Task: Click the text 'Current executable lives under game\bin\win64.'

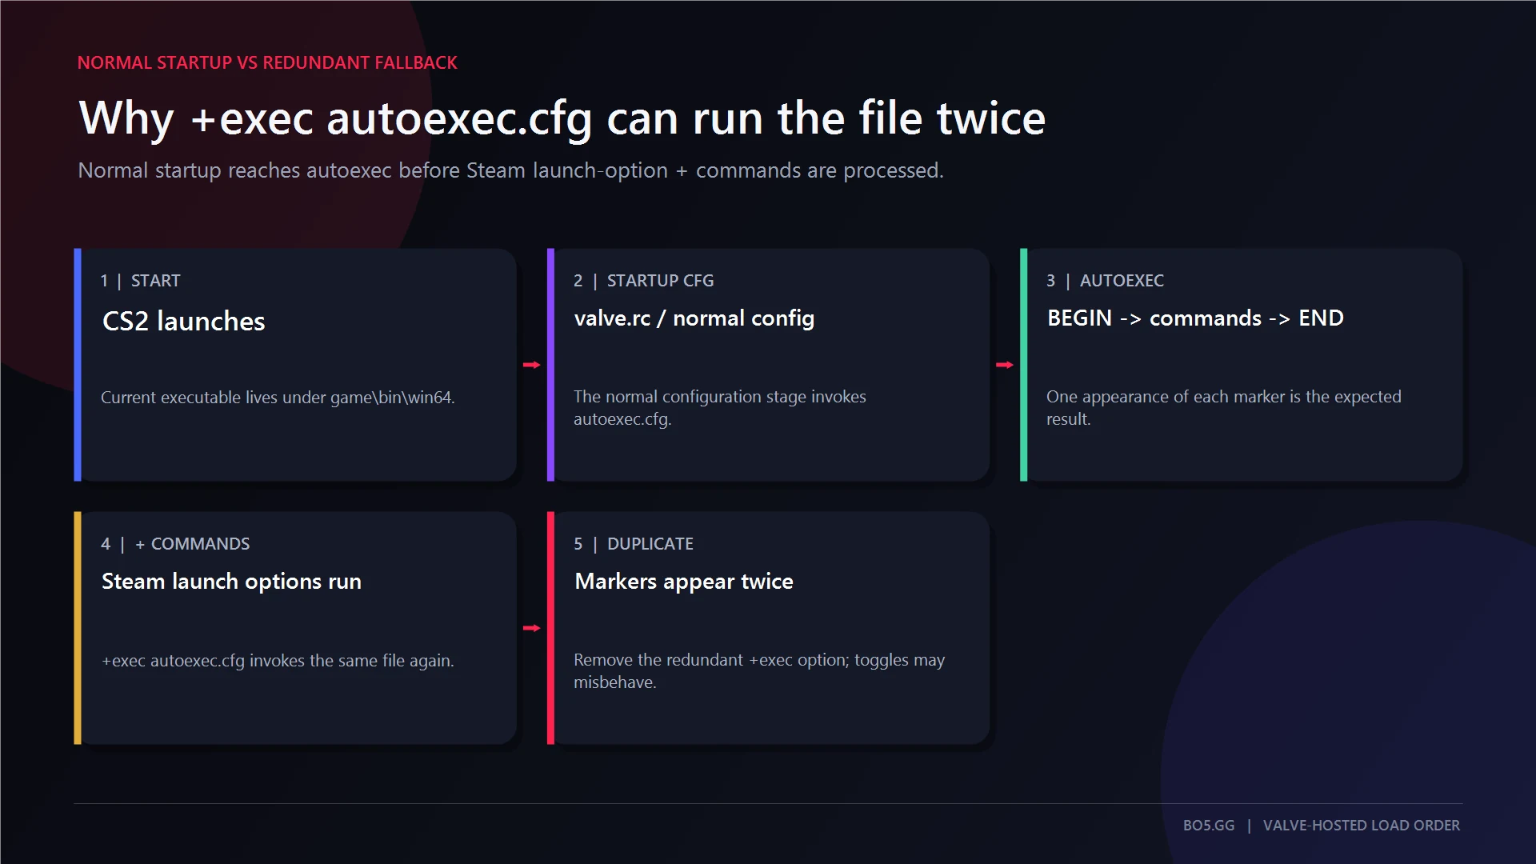Action: pyautogui.click(x=278, y=397)
